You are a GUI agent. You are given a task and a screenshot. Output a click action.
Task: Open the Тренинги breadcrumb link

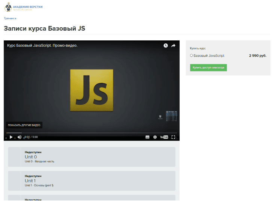pos(10,18)
